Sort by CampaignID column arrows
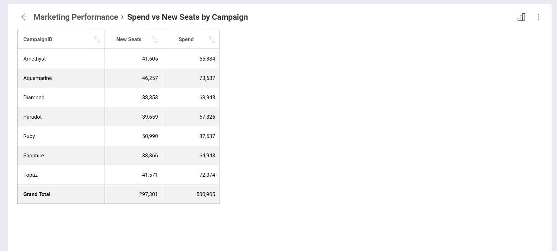Image resolution: width=557 pixels, height=251 pixels. (97, 39)
